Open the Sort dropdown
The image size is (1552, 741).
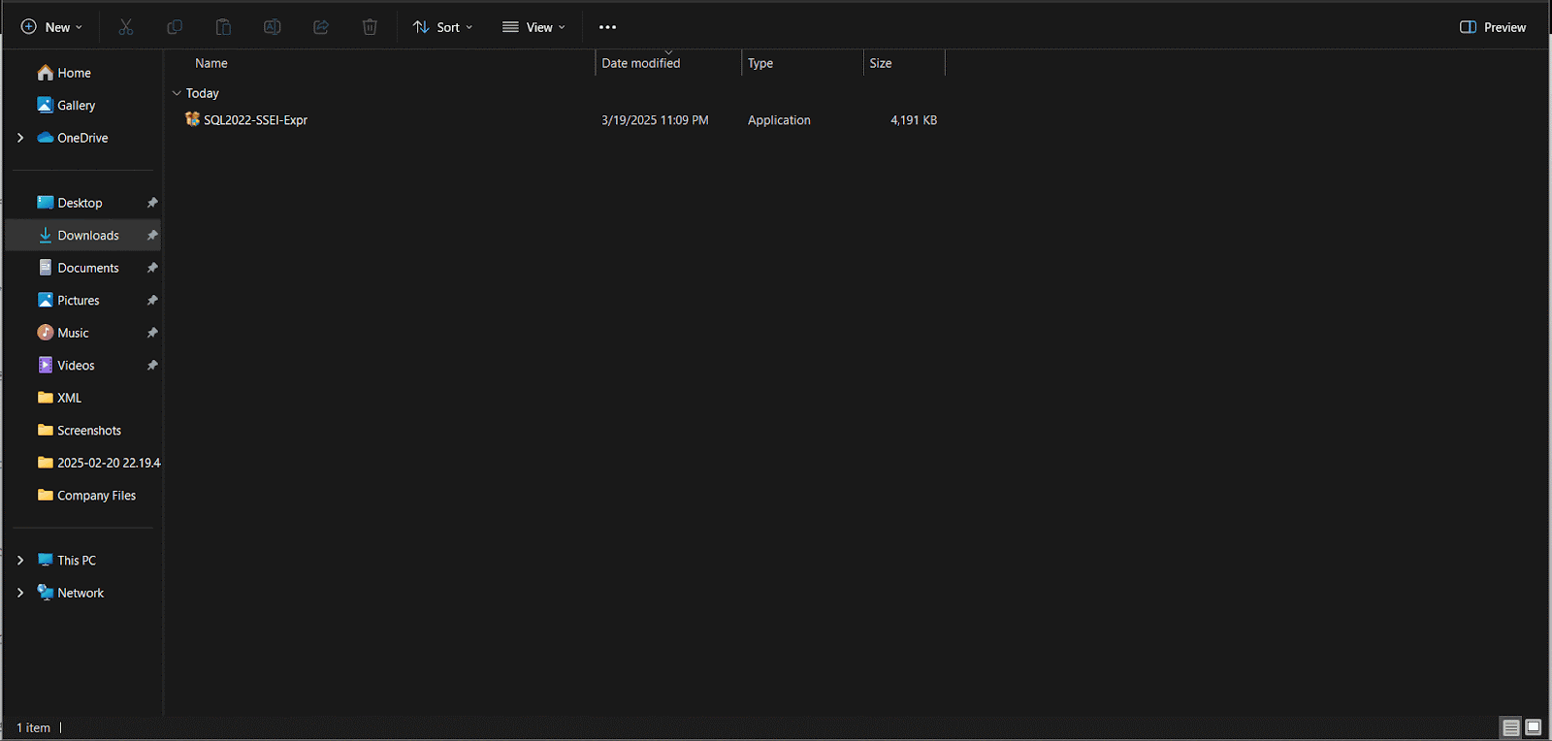click(x=442, y=27)
